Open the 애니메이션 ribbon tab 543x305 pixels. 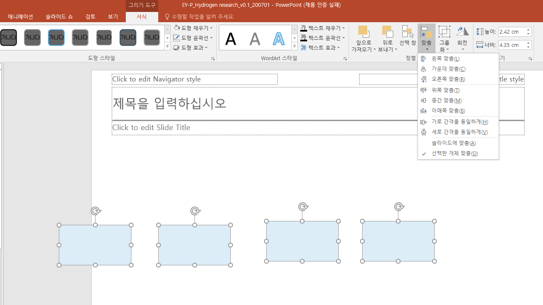tap(20, 17)
